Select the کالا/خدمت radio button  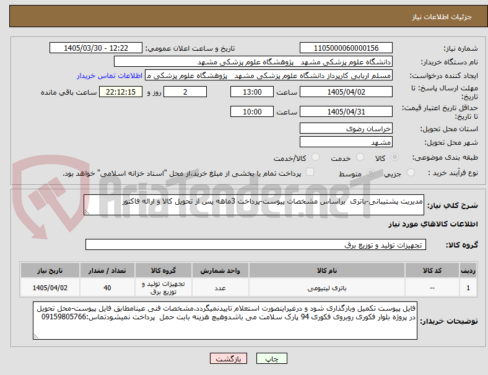click(316, 157)
